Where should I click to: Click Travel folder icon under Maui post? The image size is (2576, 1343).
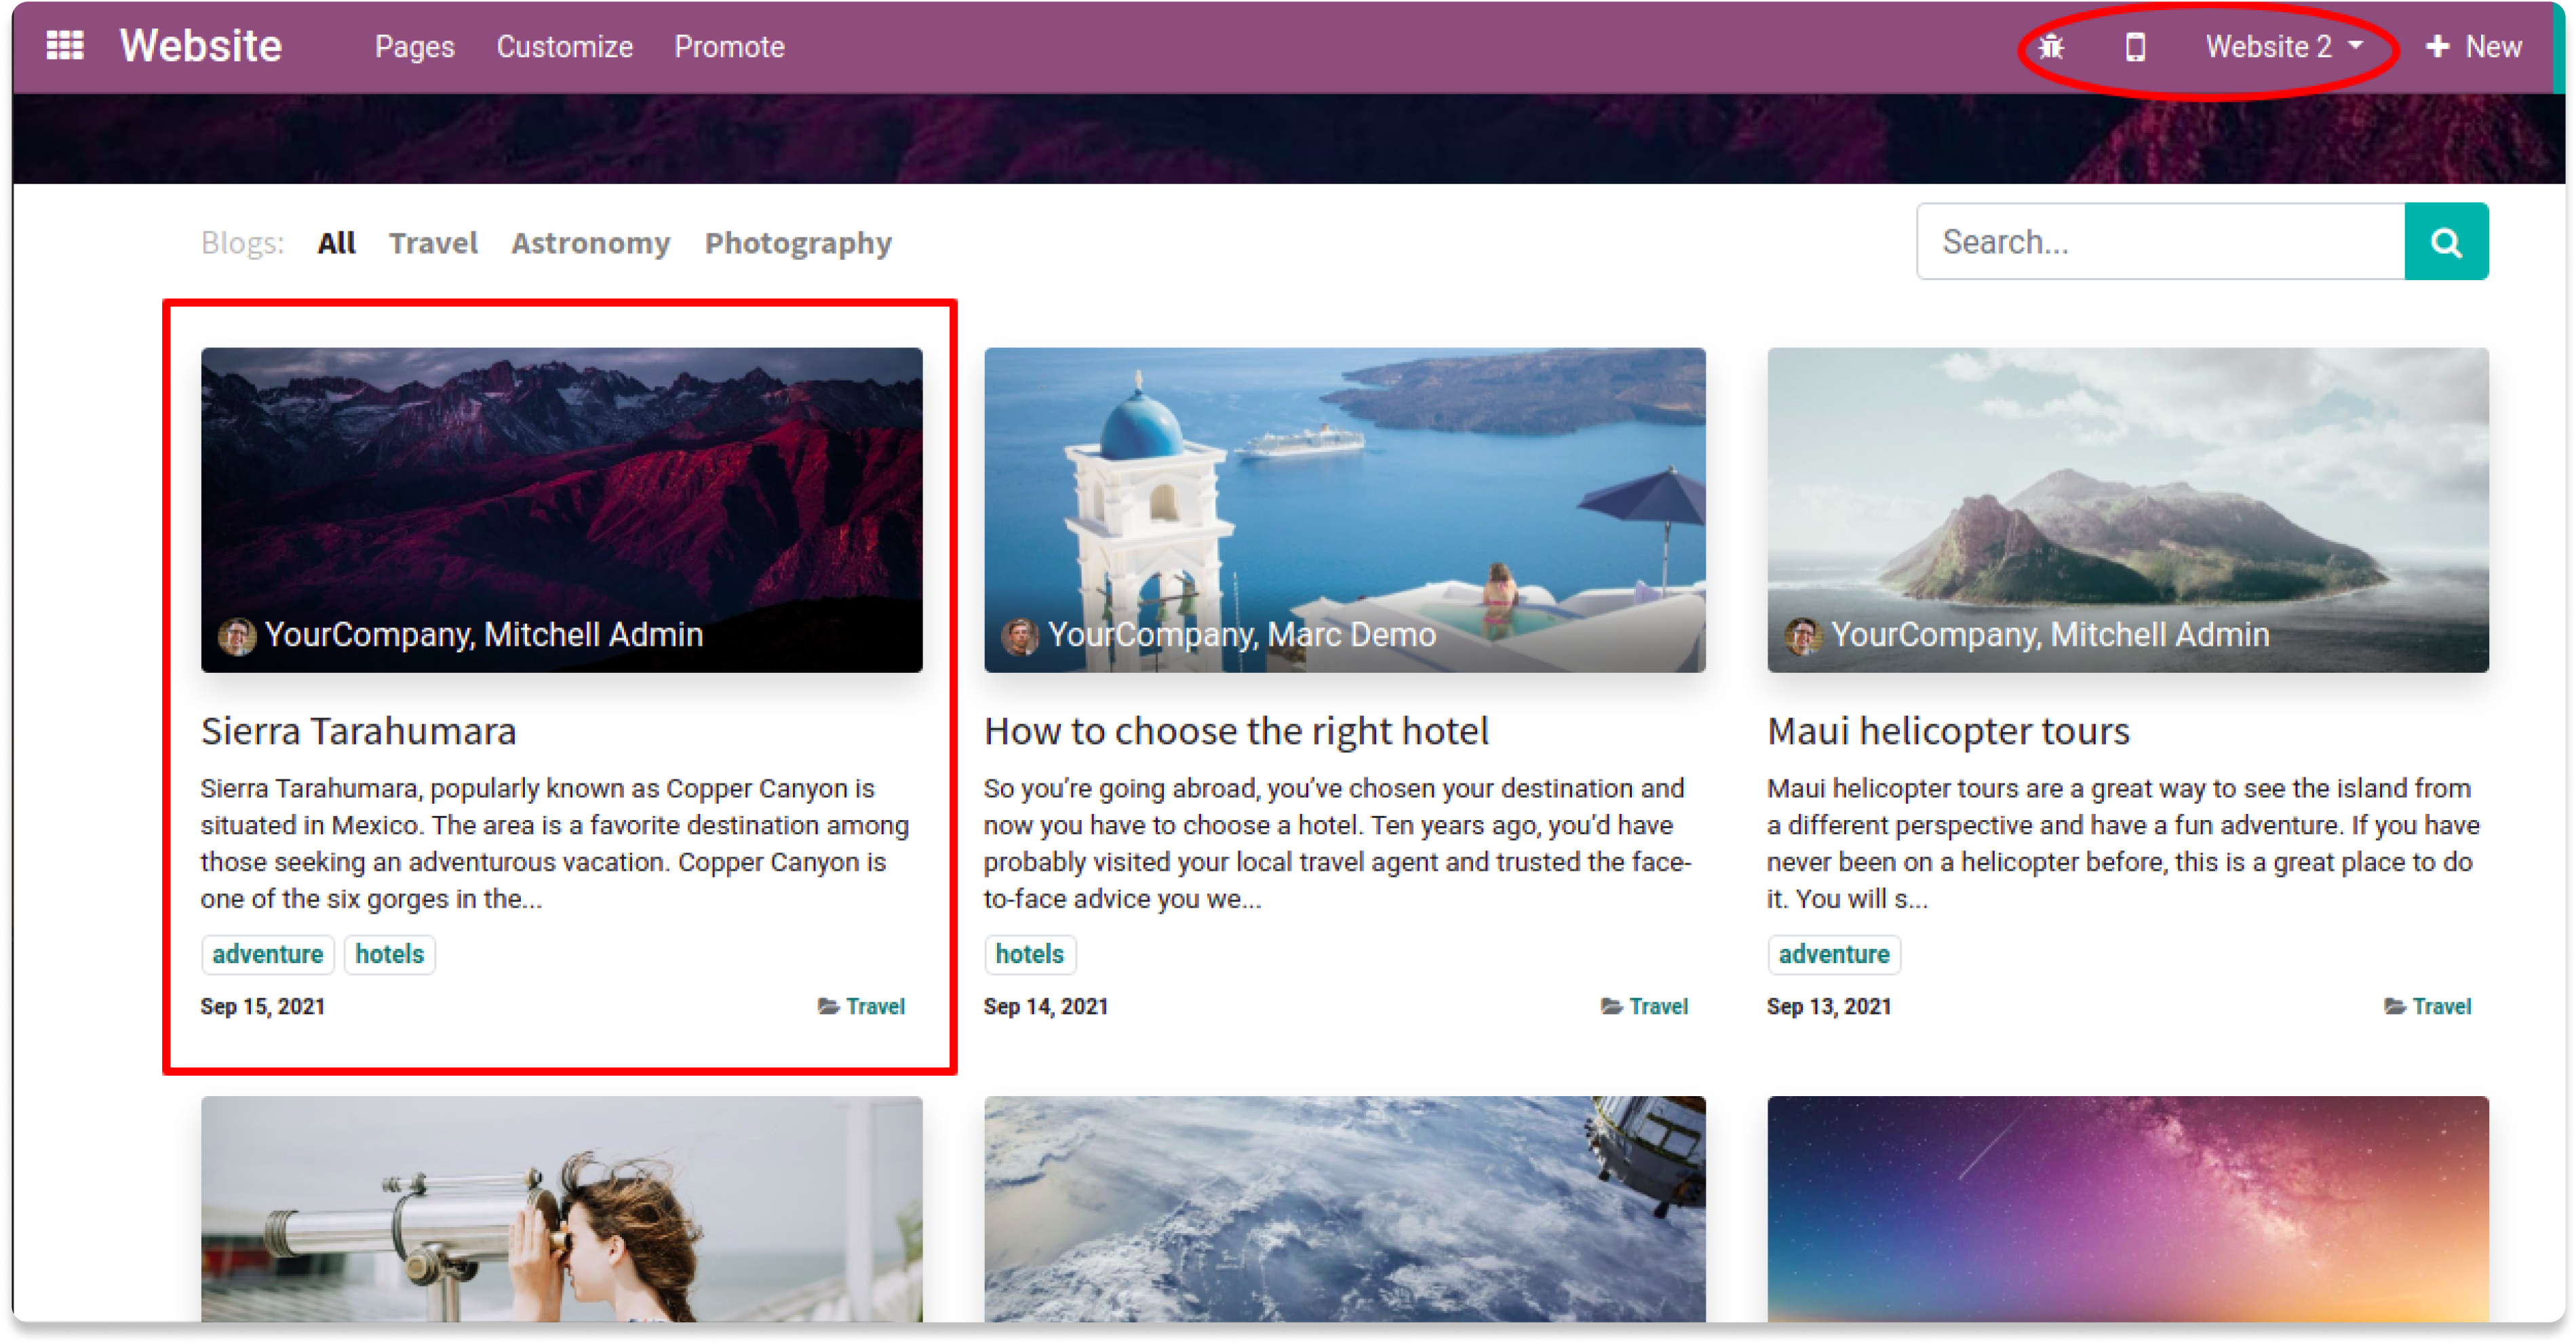[x=2394, y=1006]
